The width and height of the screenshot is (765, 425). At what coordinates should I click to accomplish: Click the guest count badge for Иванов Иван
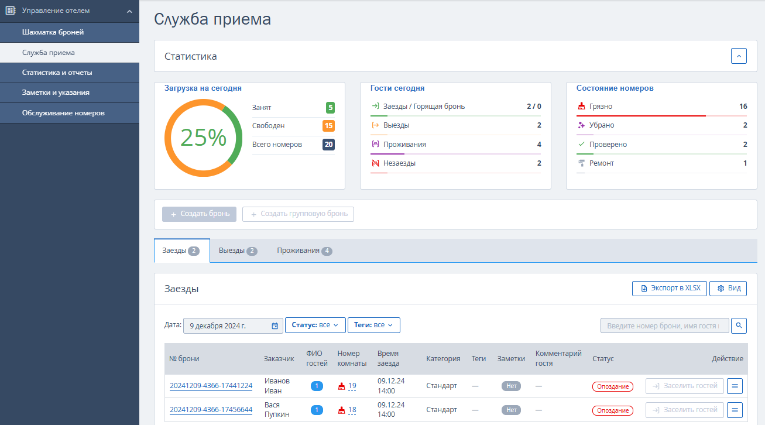(317, 386)
